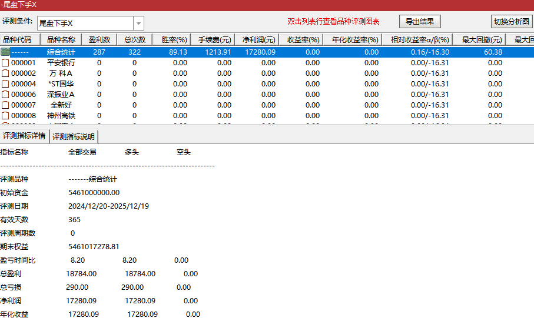Click the document icon beside 000001 平安银行
The height and width of the screenshot is (318, 534).
pos(5,63)
